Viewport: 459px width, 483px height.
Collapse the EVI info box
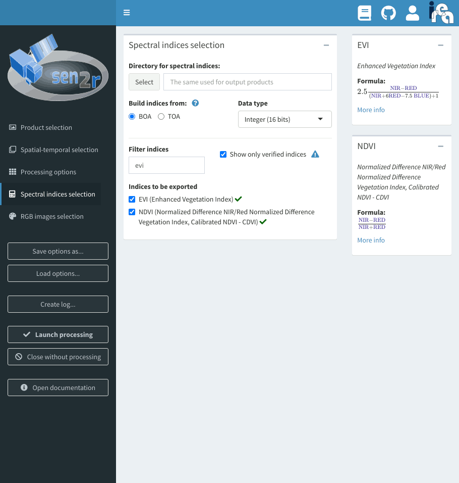coord(440,45)
